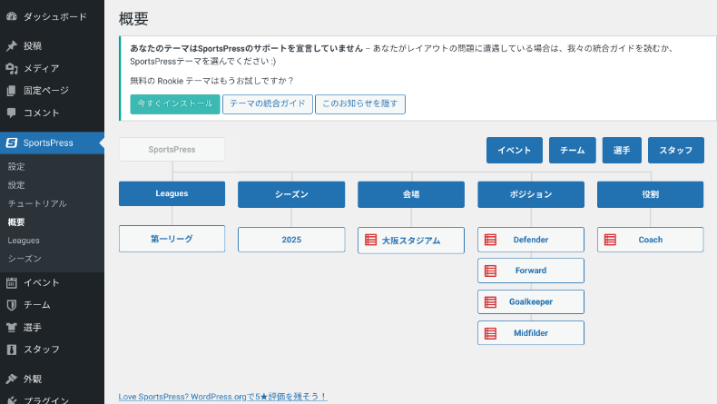Click list icon beside Midfilder
This screenshot has width=717, height=404.
coord(491,333)
